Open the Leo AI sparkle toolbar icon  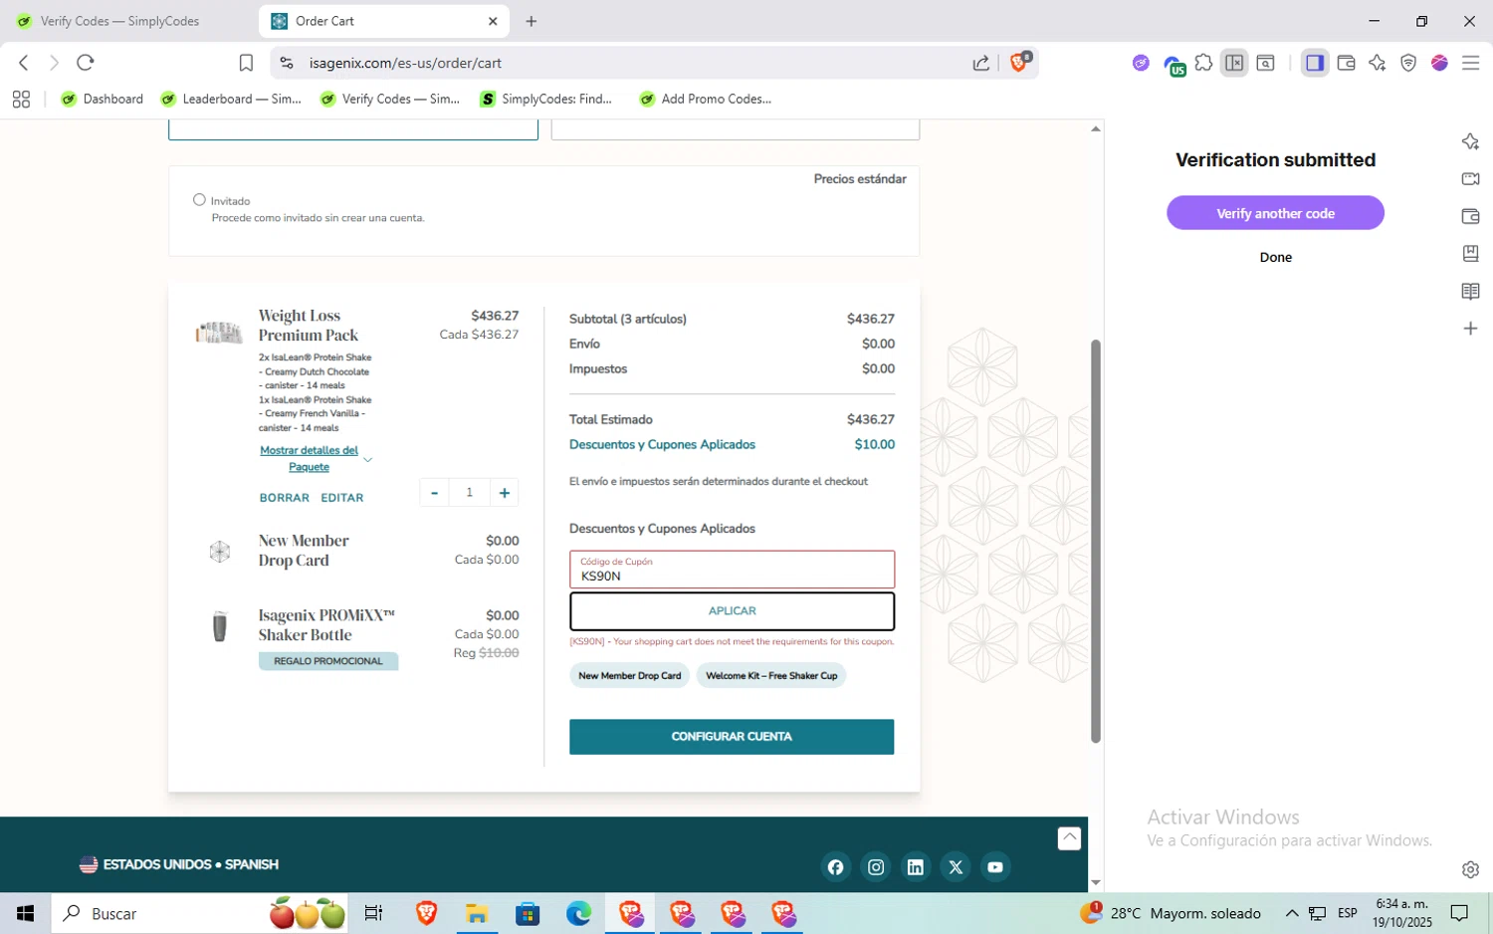point(1378,63)
